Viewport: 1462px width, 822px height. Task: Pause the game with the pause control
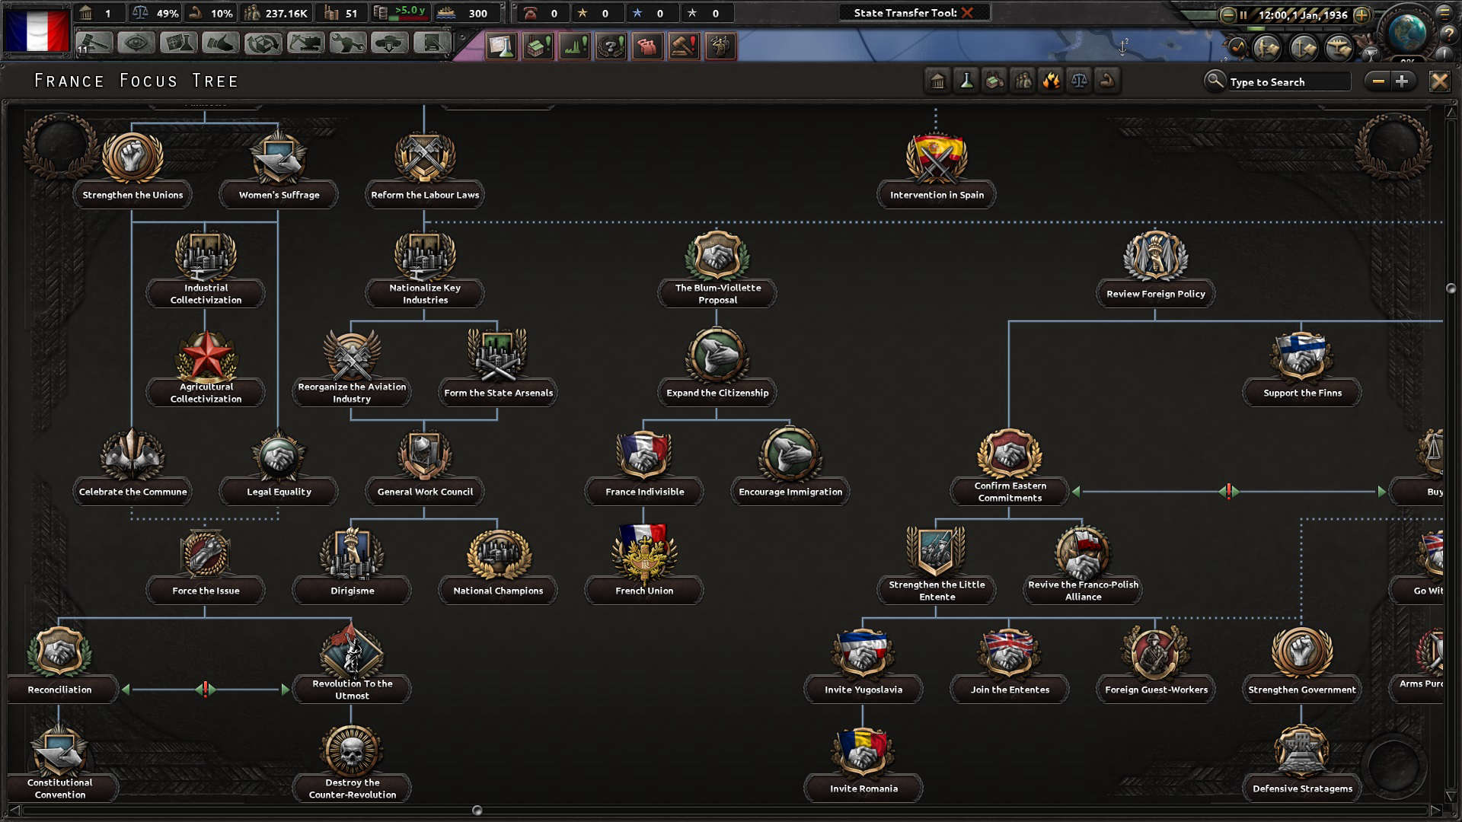point(1243,14)
